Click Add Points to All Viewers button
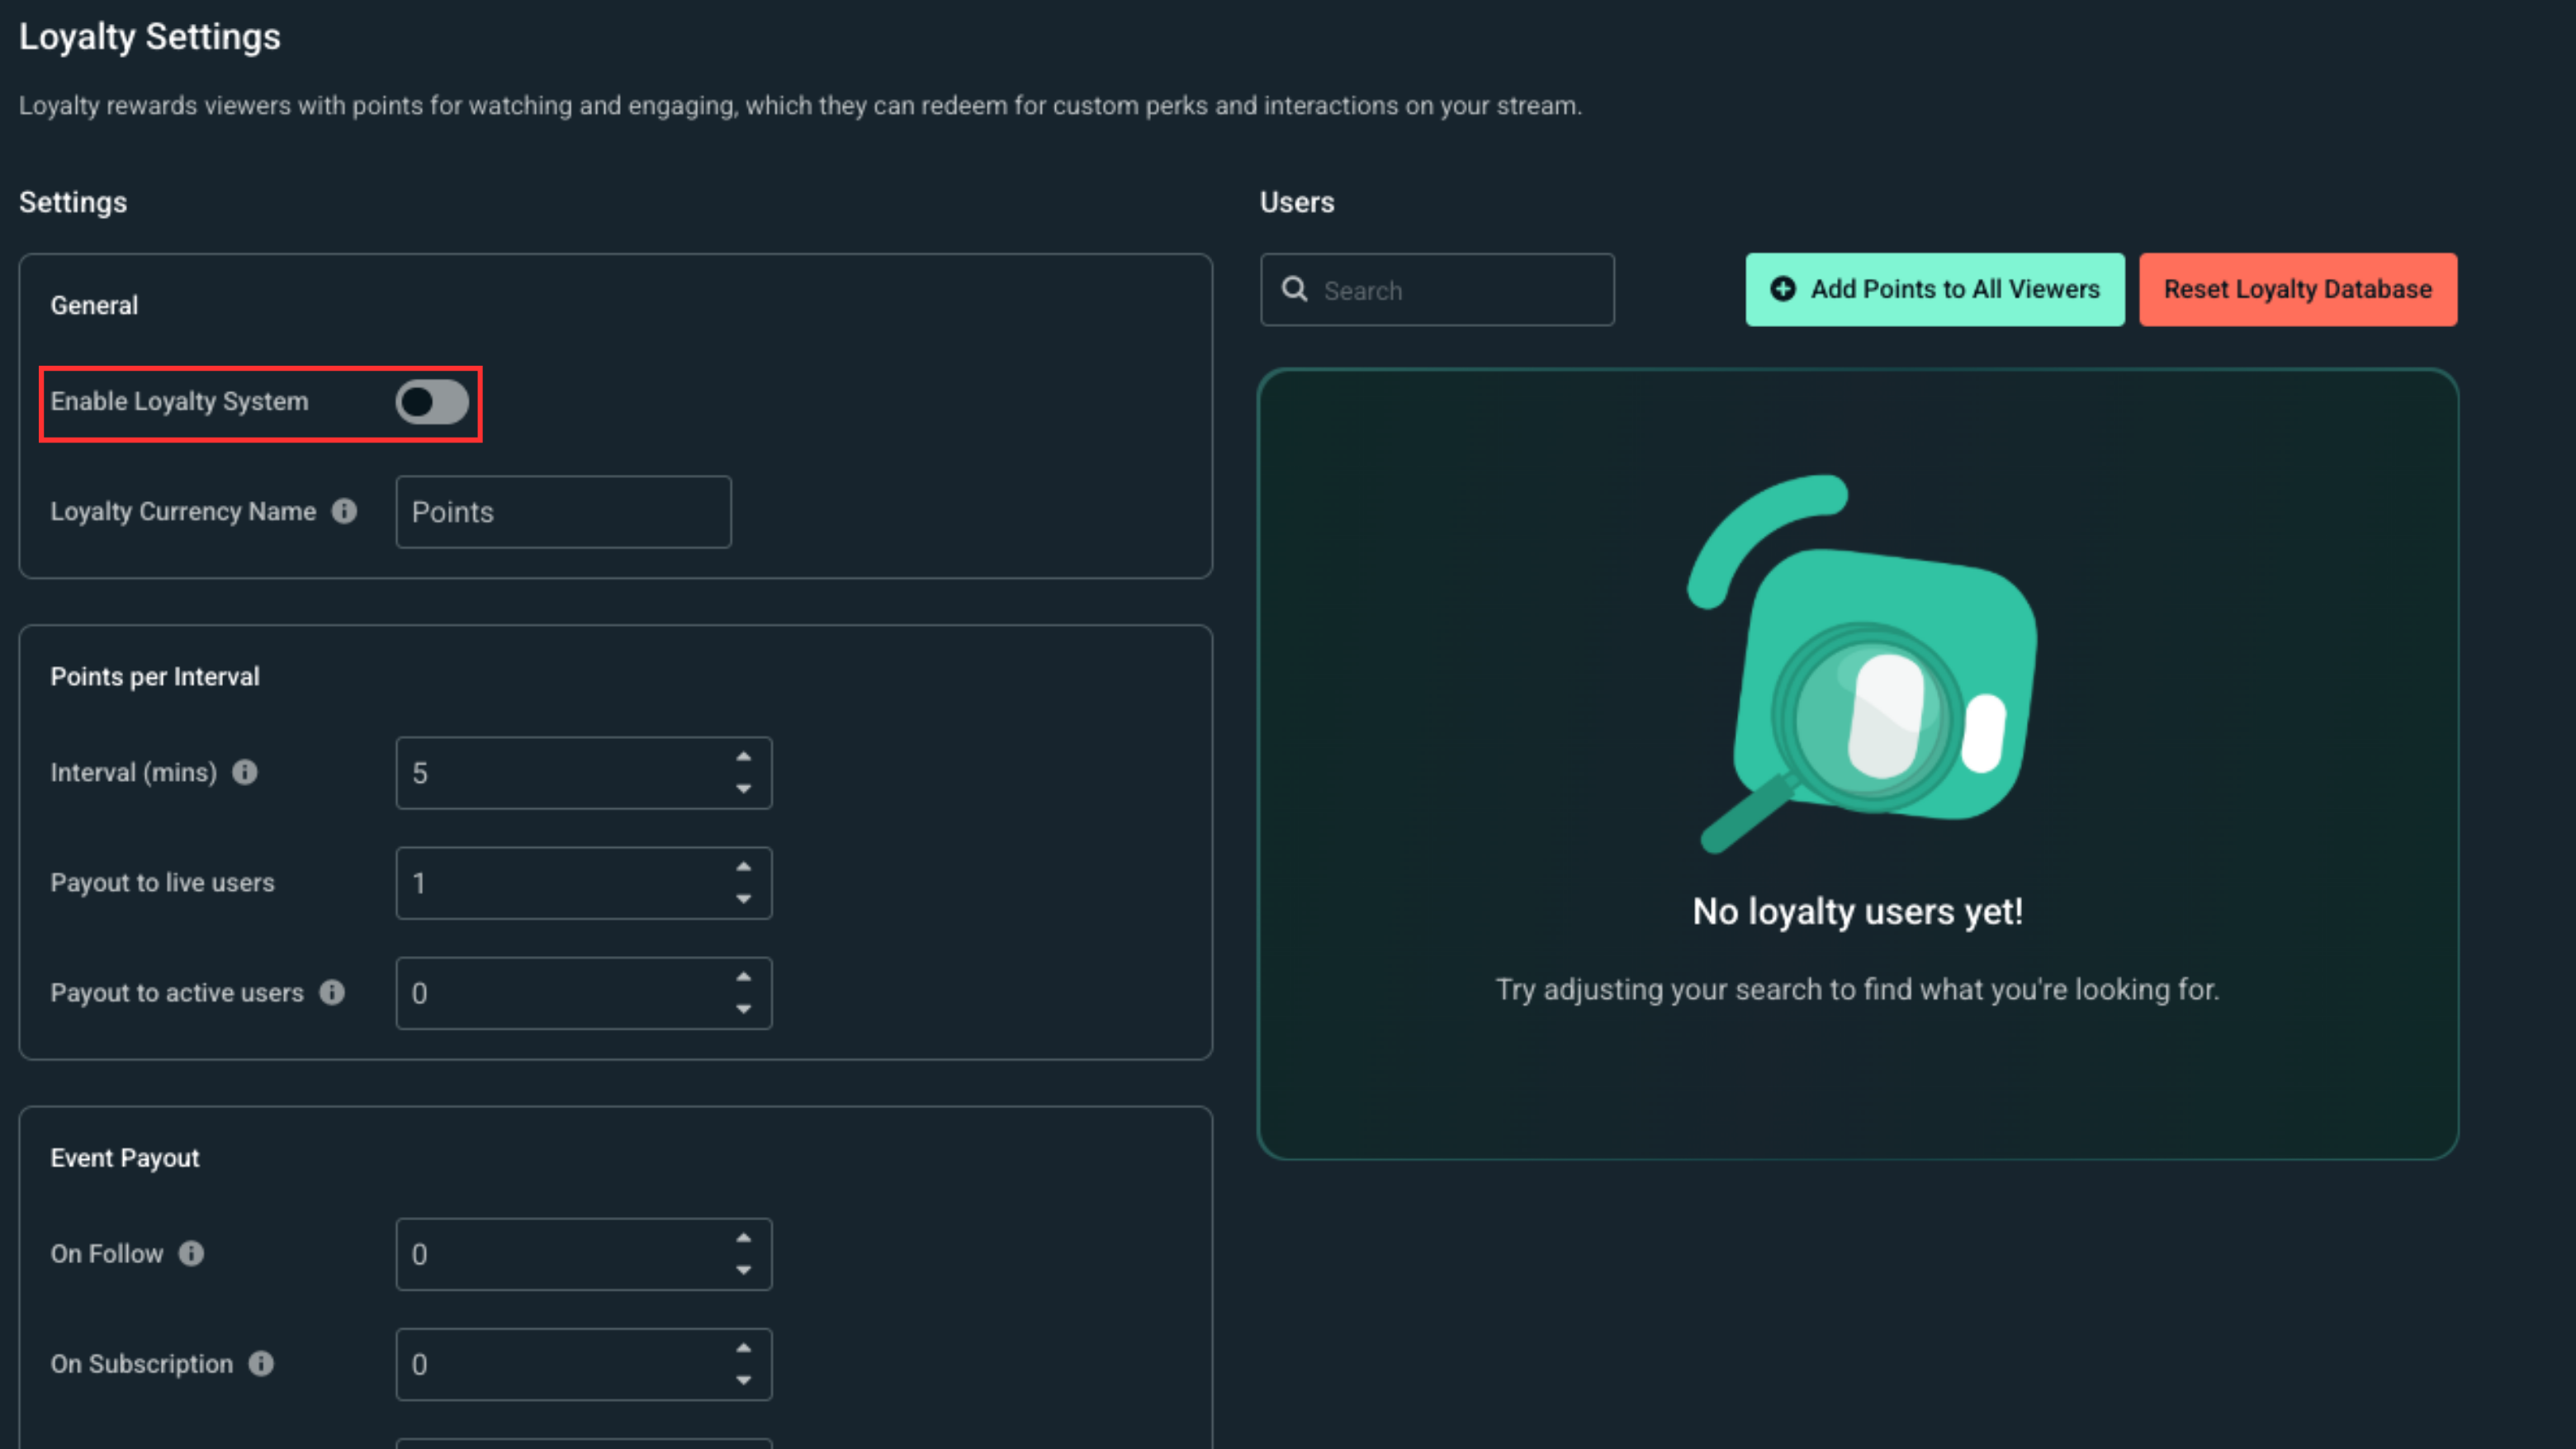2576x1449 pixels. (x=1934, y=289)
